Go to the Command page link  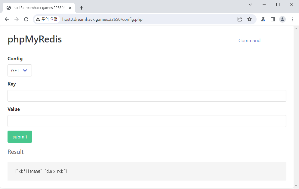(x=249, y=41)
